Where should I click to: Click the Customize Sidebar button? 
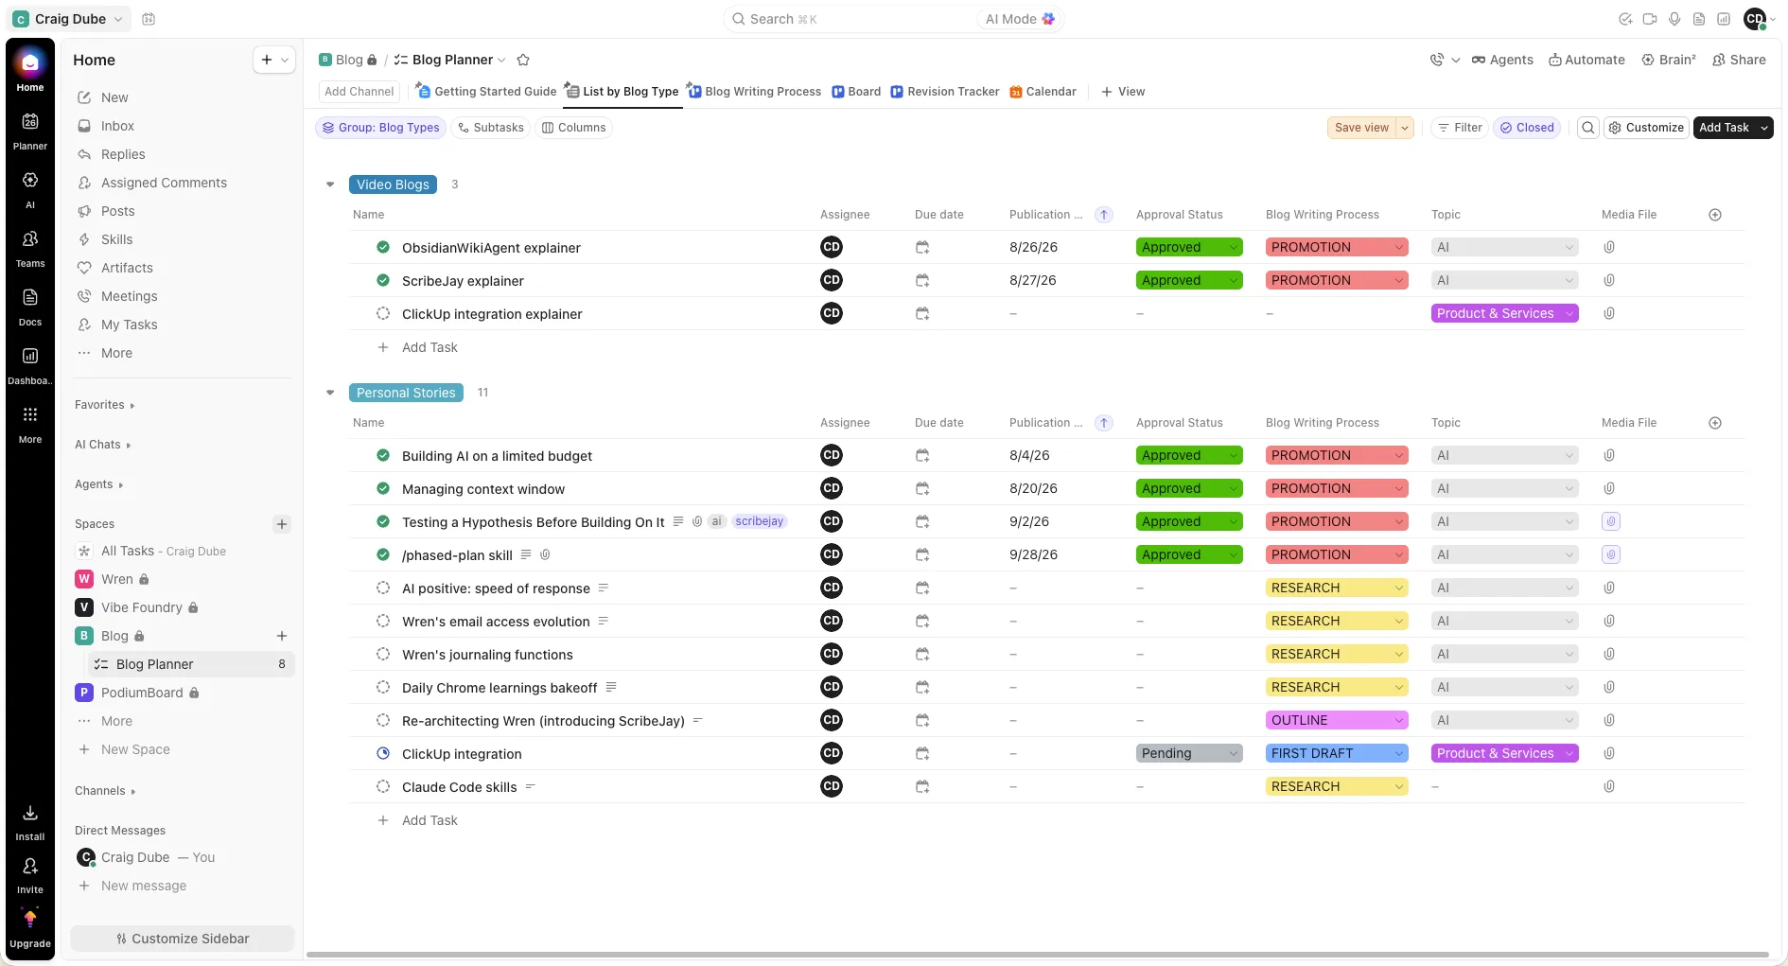point(183,939)
